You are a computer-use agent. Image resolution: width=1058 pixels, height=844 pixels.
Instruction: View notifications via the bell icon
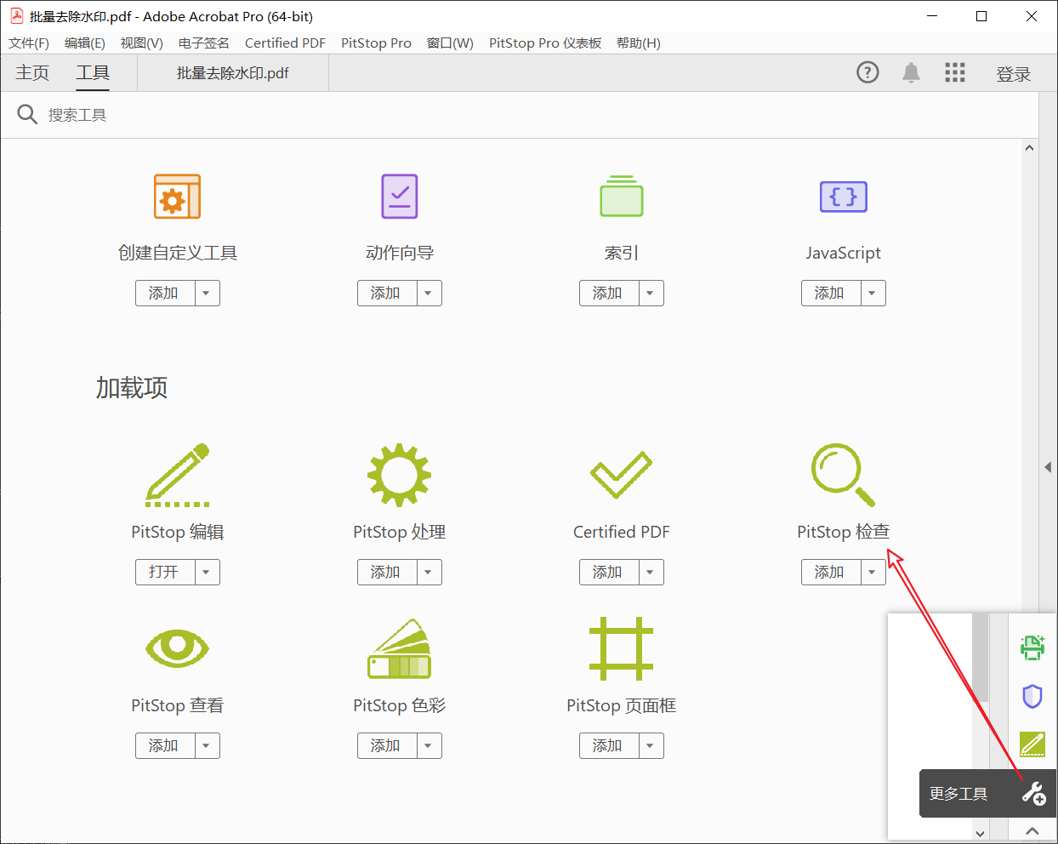point(911,72)
